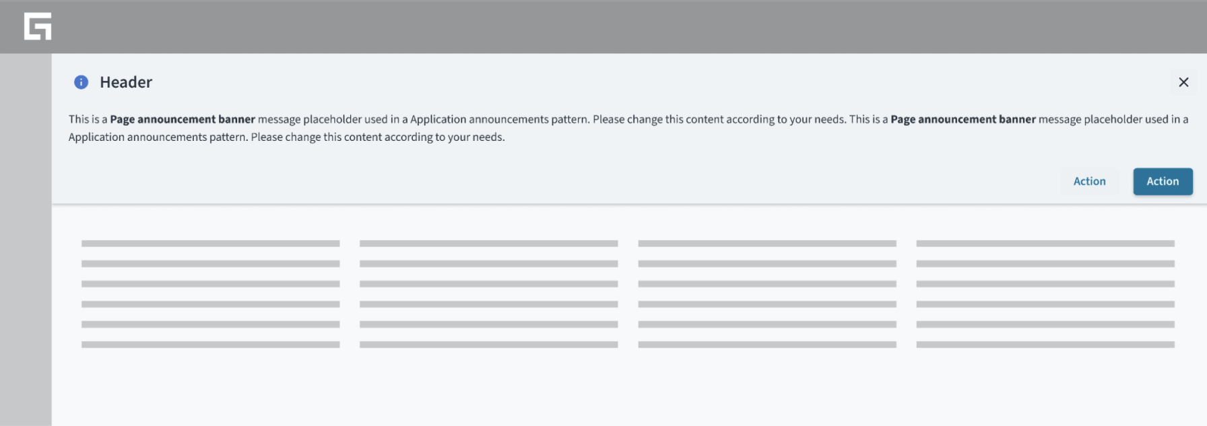The image size is (1207, 426).
Task: Click top placeholder line in first column
Action: [x=210, y=243]
